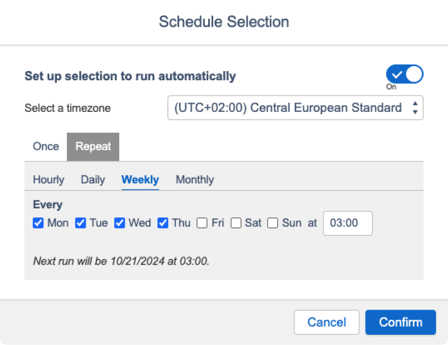Disable the Wed checkbox

coord(120,223)
